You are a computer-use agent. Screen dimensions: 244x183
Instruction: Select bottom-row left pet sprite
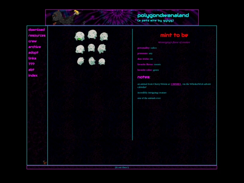pos(80,61)
